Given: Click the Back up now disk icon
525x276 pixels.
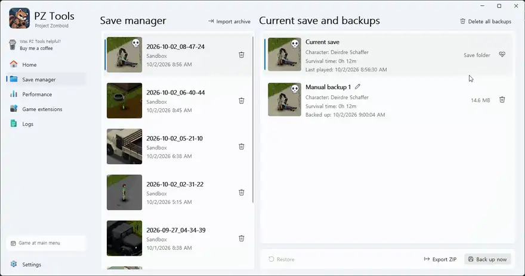Looking at the screenshot, I should click(x=471, y=259).
